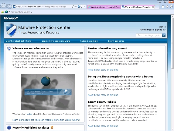Click the info icon beside Recently Published Analyses
The image size is (174, 131).
(9, 128)
